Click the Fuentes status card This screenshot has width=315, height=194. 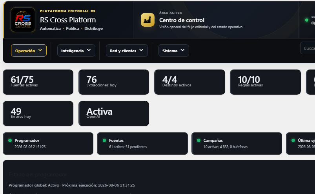(142, 144)
